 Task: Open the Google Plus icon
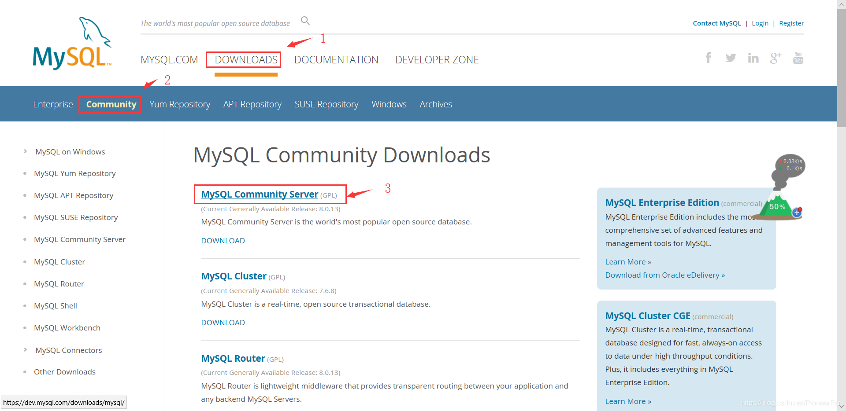point(775,58)
